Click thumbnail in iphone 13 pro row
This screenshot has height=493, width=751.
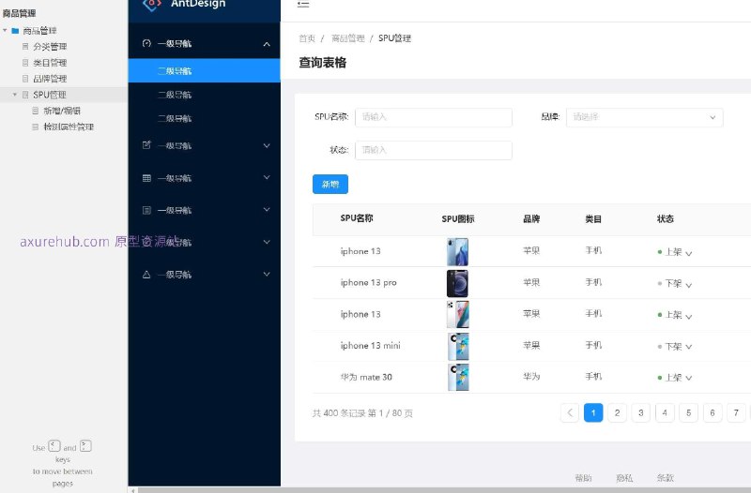pyautogui.click(x=457, y=283)
